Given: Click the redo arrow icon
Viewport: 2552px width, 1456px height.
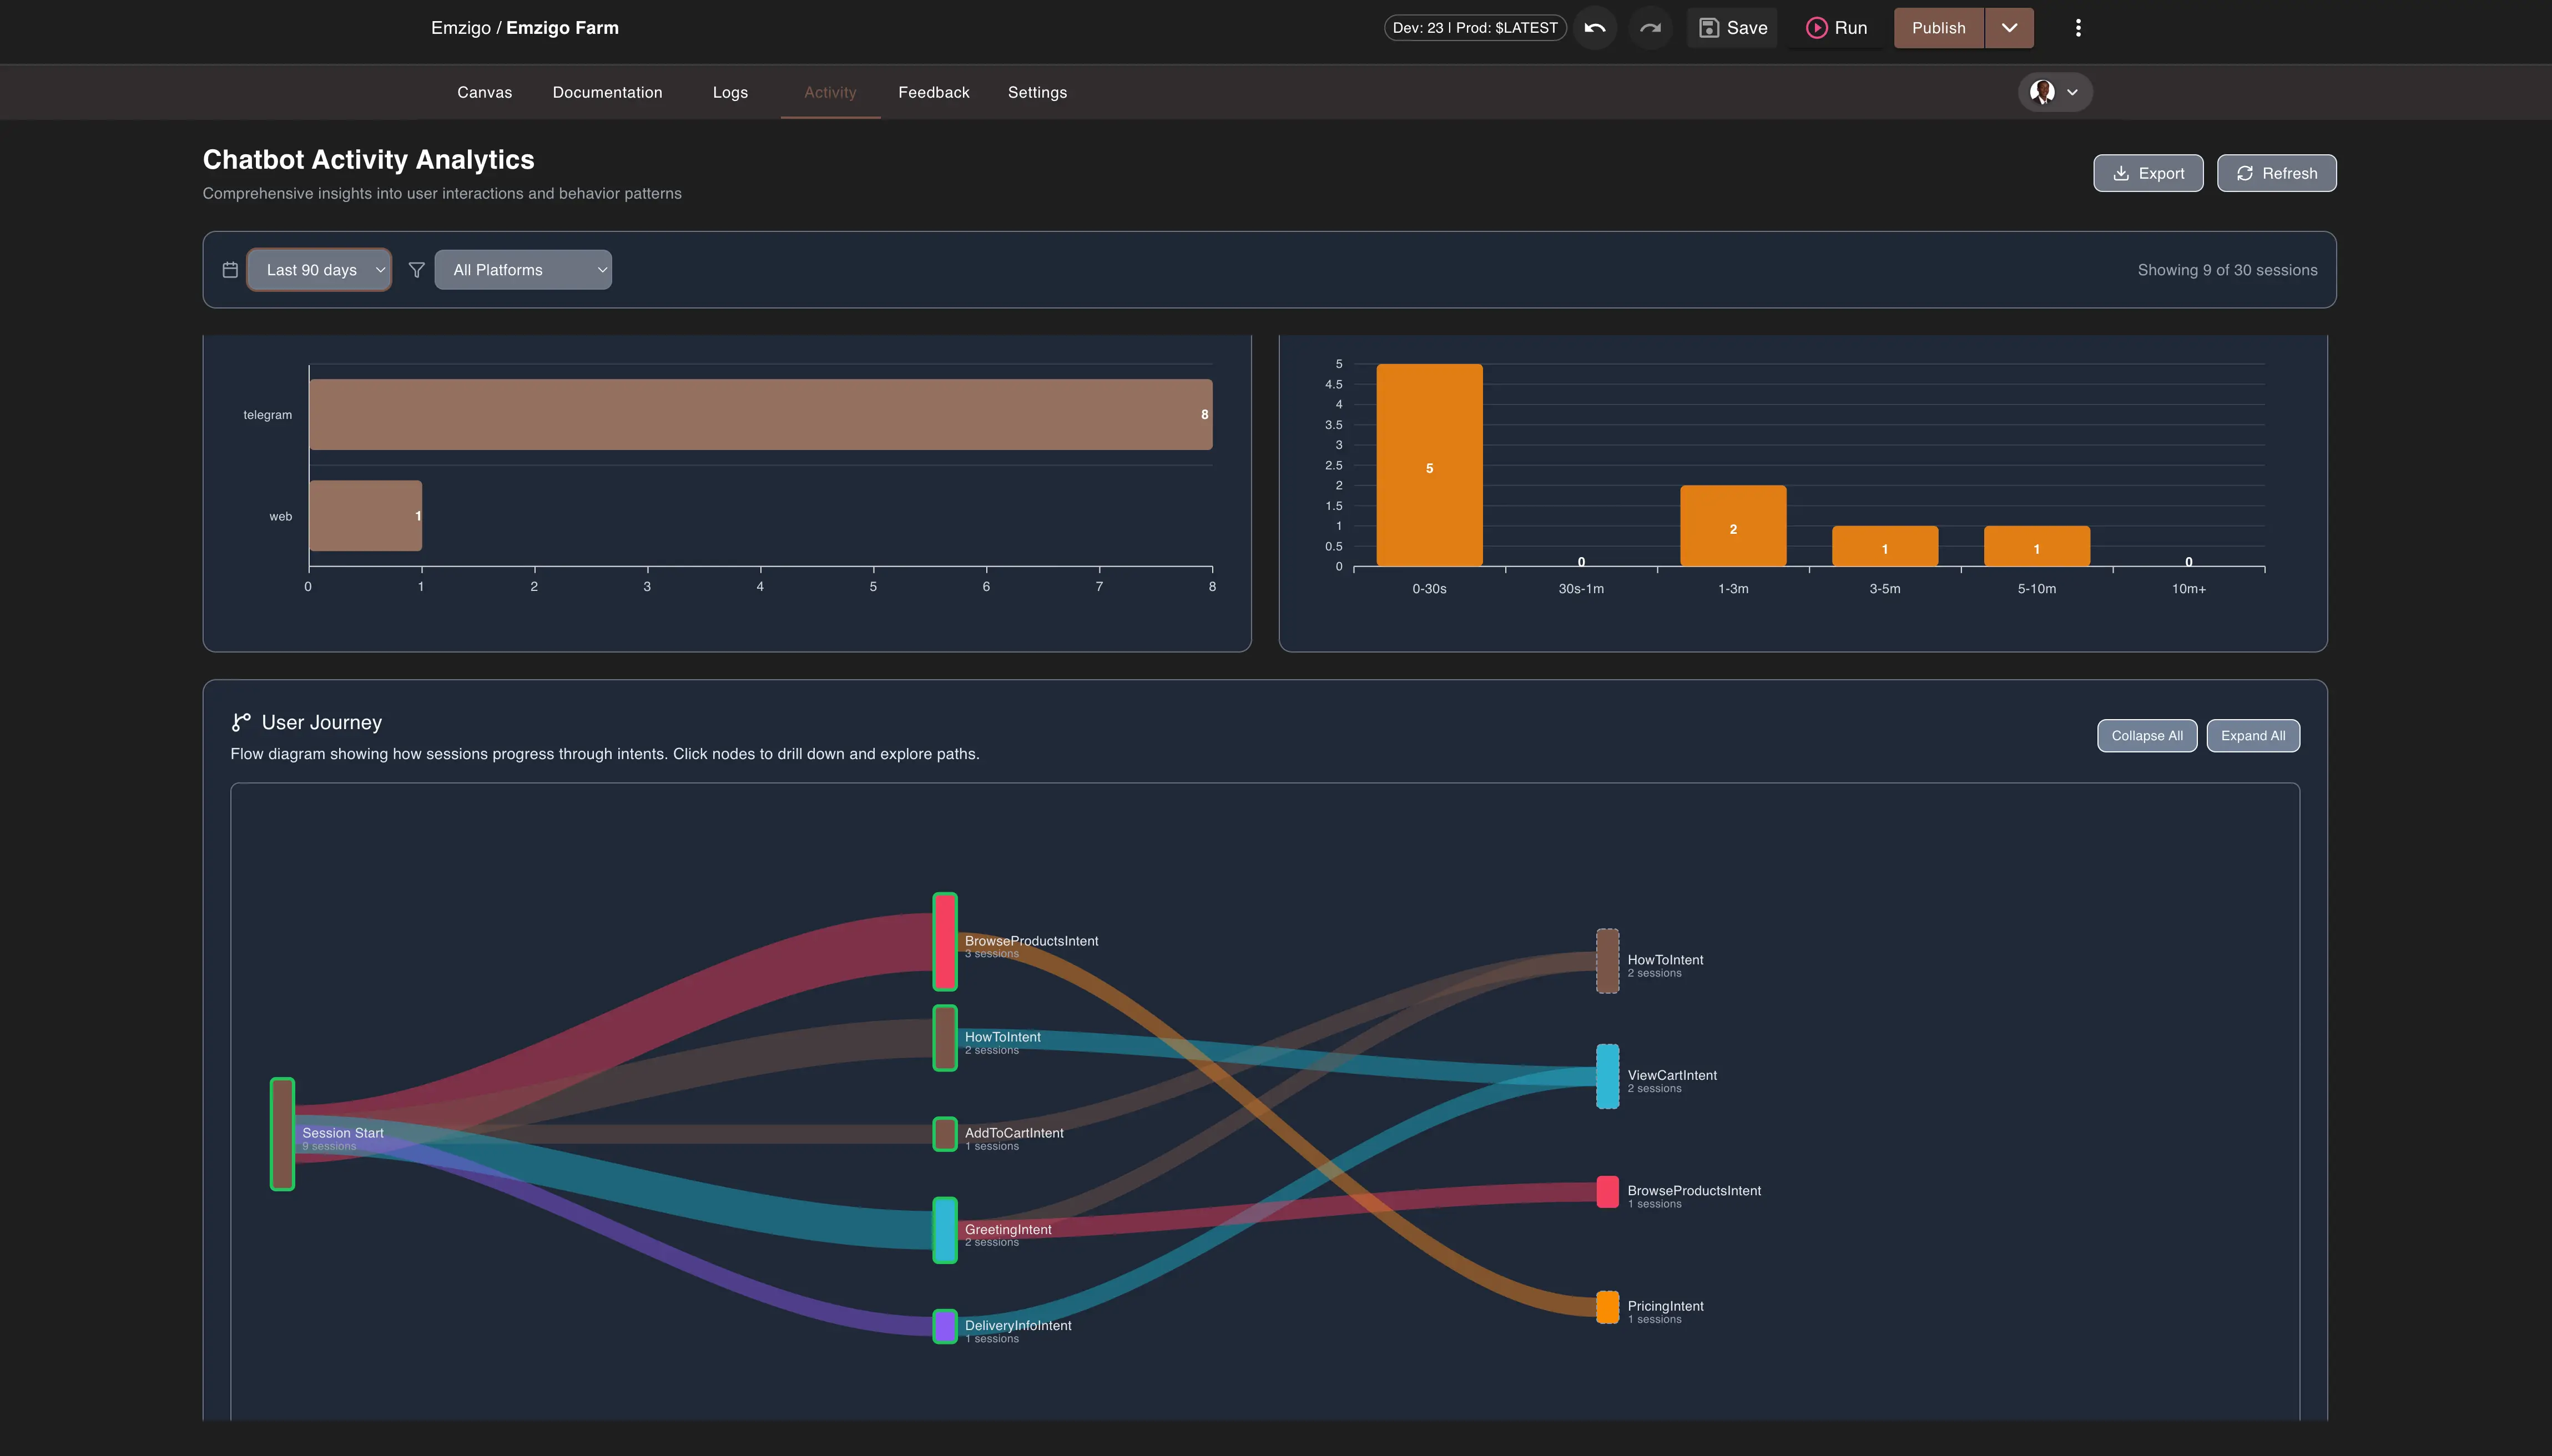Looking at the screenshot, I should [1650, 28].
